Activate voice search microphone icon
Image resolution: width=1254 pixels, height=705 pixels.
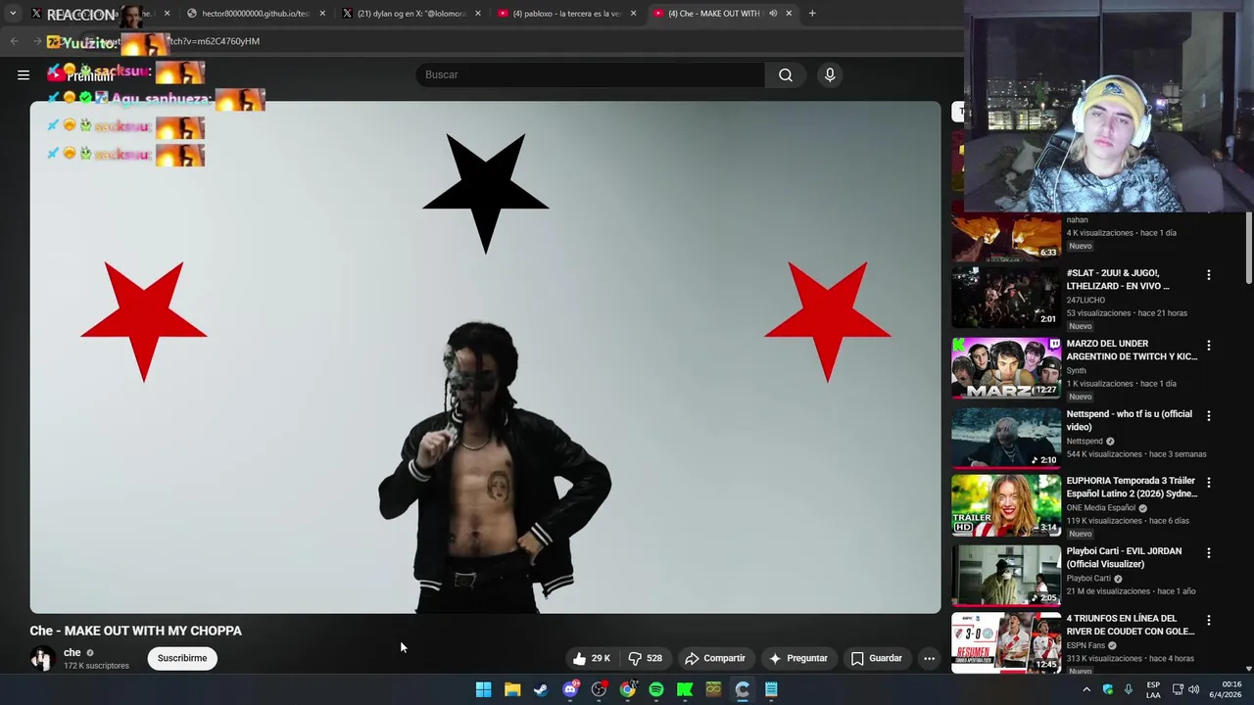coord(830,74)
